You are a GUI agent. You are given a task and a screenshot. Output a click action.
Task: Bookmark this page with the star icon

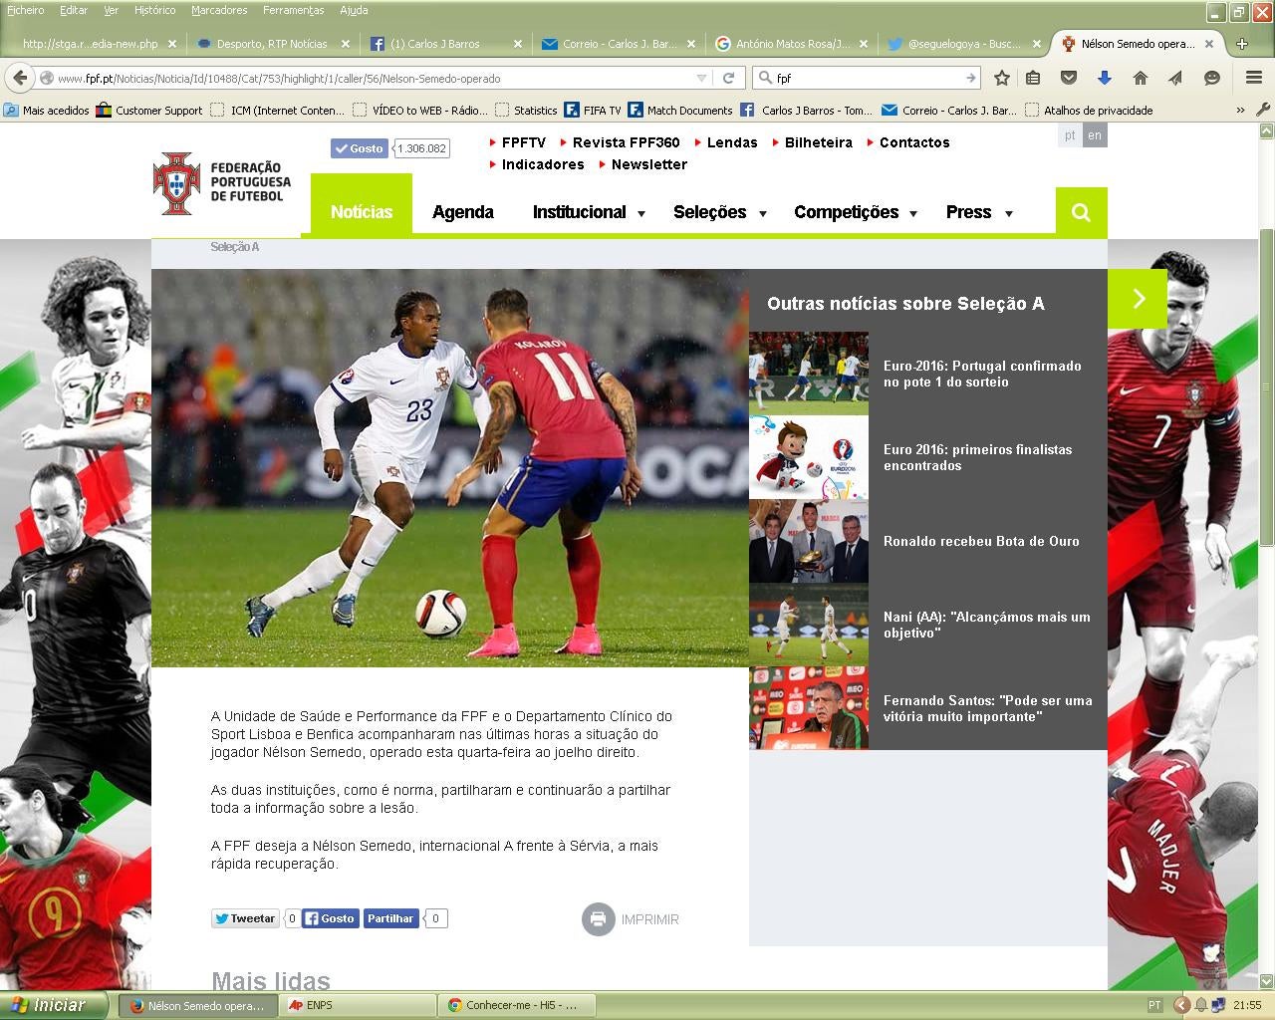pyautogui.click(x=1002, y=78)
